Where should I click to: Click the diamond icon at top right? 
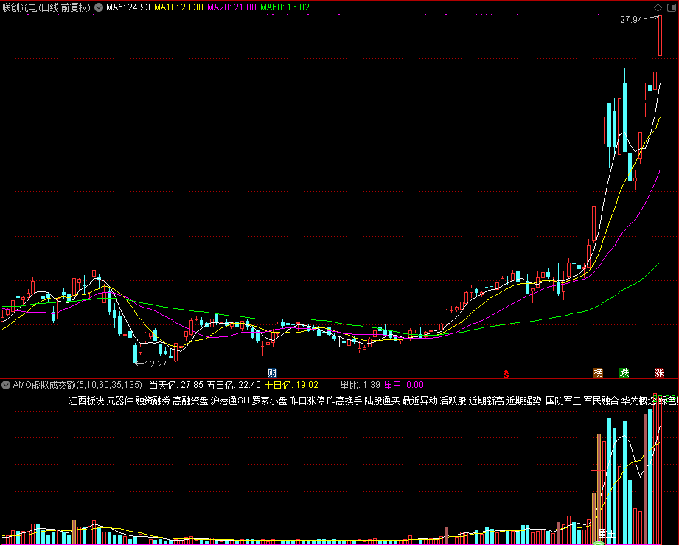658,7
